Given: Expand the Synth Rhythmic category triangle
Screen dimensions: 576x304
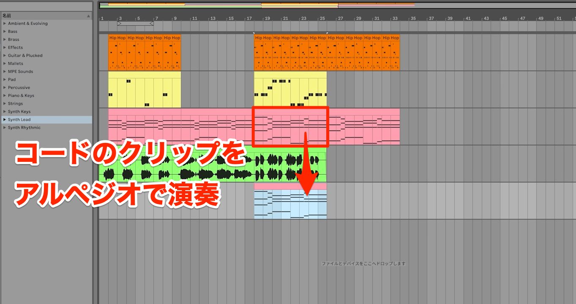Looking at the screenshot, I should [x=5, y=128].
